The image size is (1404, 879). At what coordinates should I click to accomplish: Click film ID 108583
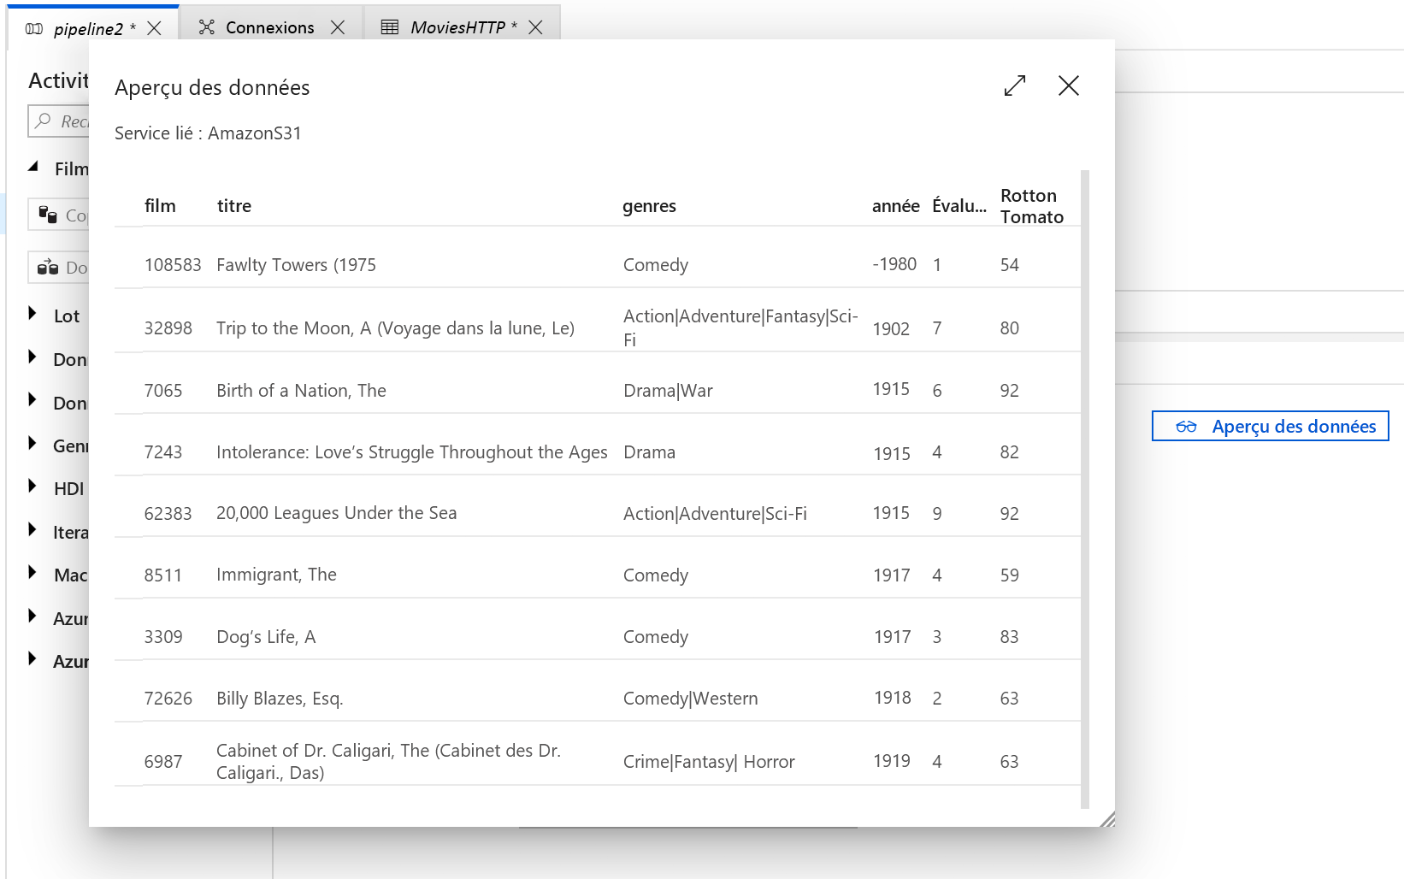click(x=173, y=265)
